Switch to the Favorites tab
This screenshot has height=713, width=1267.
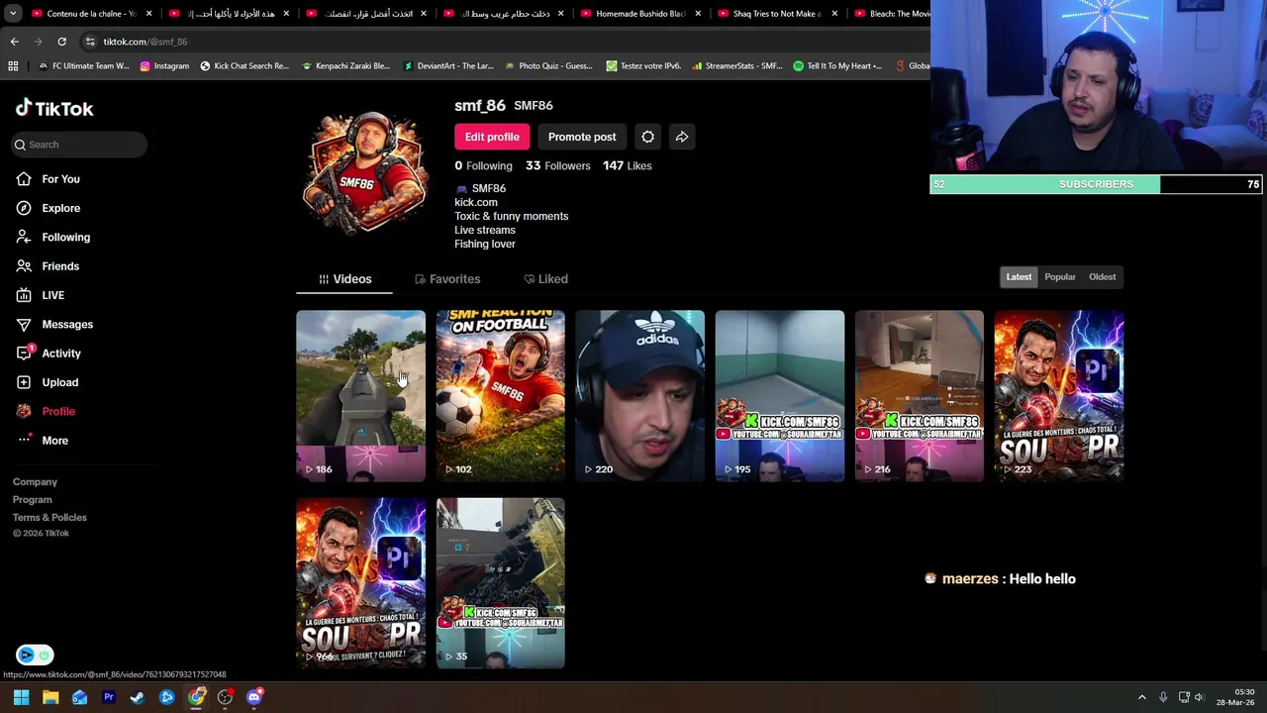pyautogui.click(x=447, y=279)
